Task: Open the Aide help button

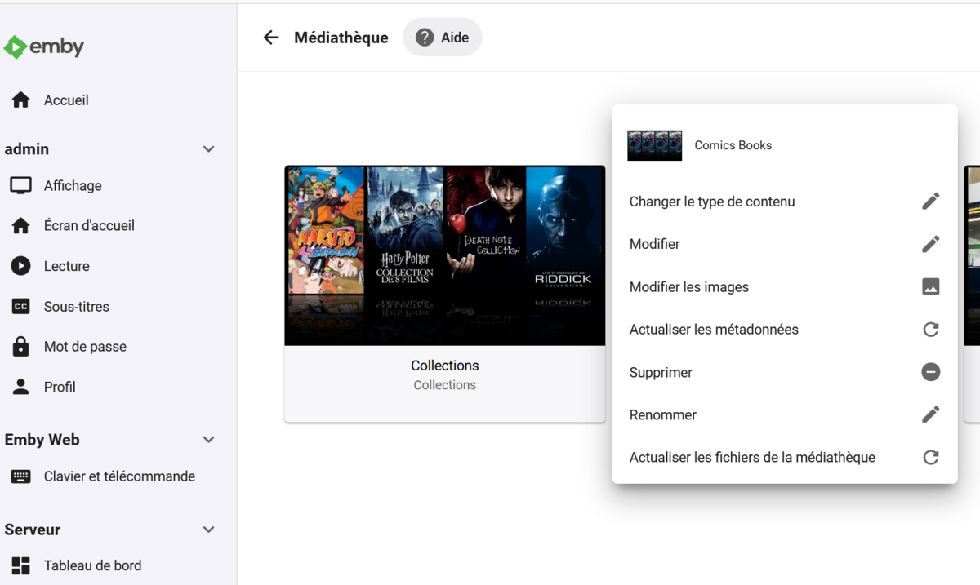Action: (x=442, y=38)
